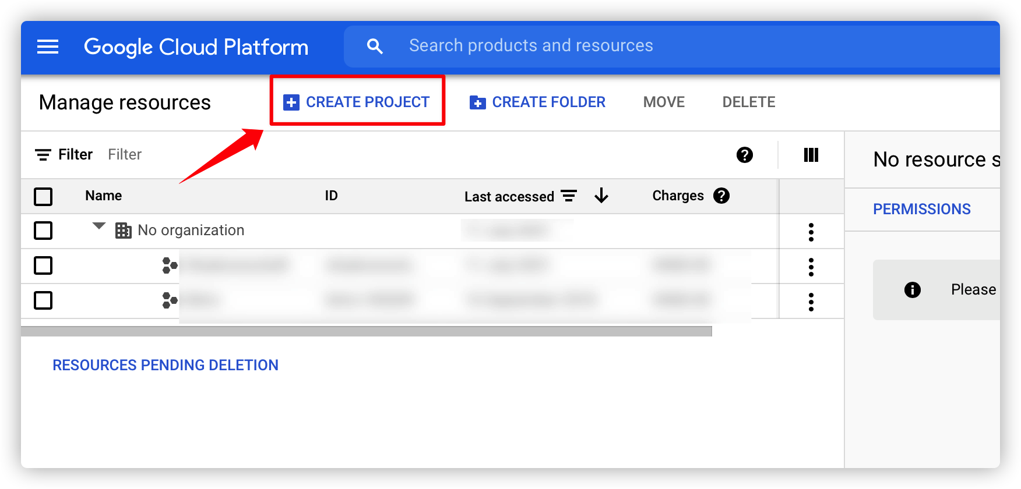The image size is (1021, 489).
Task: Open the filter help question icon
Action: (745, 155)
